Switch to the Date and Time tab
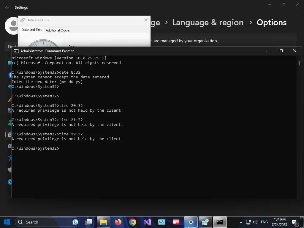This screenshot has width=304, height=228. pos(32,30)
